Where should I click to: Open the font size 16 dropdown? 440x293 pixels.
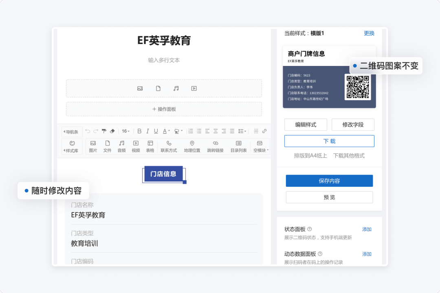point(125,131)
